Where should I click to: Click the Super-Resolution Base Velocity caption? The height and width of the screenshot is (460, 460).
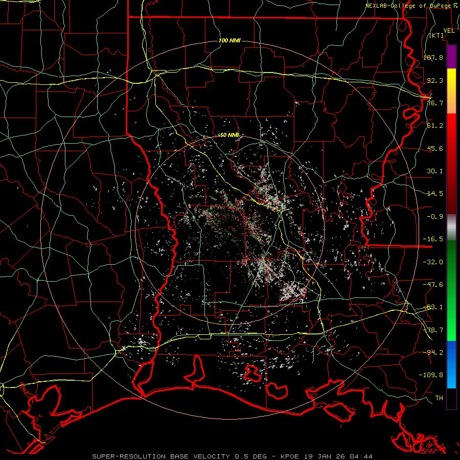click(x=233, y=456)
